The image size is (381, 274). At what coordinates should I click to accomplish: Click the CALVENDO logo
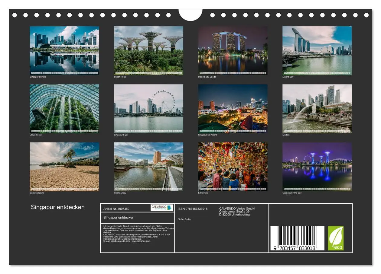[x=161, y=208]
